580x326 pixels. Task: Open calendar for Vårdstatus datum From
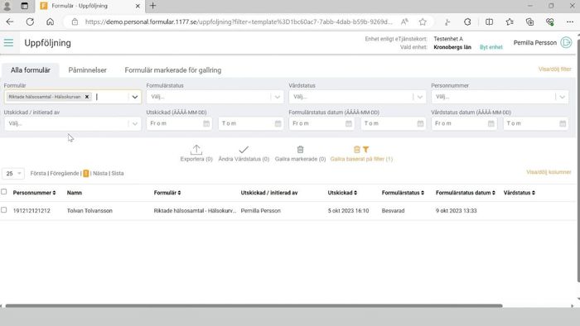pos(491,123)
